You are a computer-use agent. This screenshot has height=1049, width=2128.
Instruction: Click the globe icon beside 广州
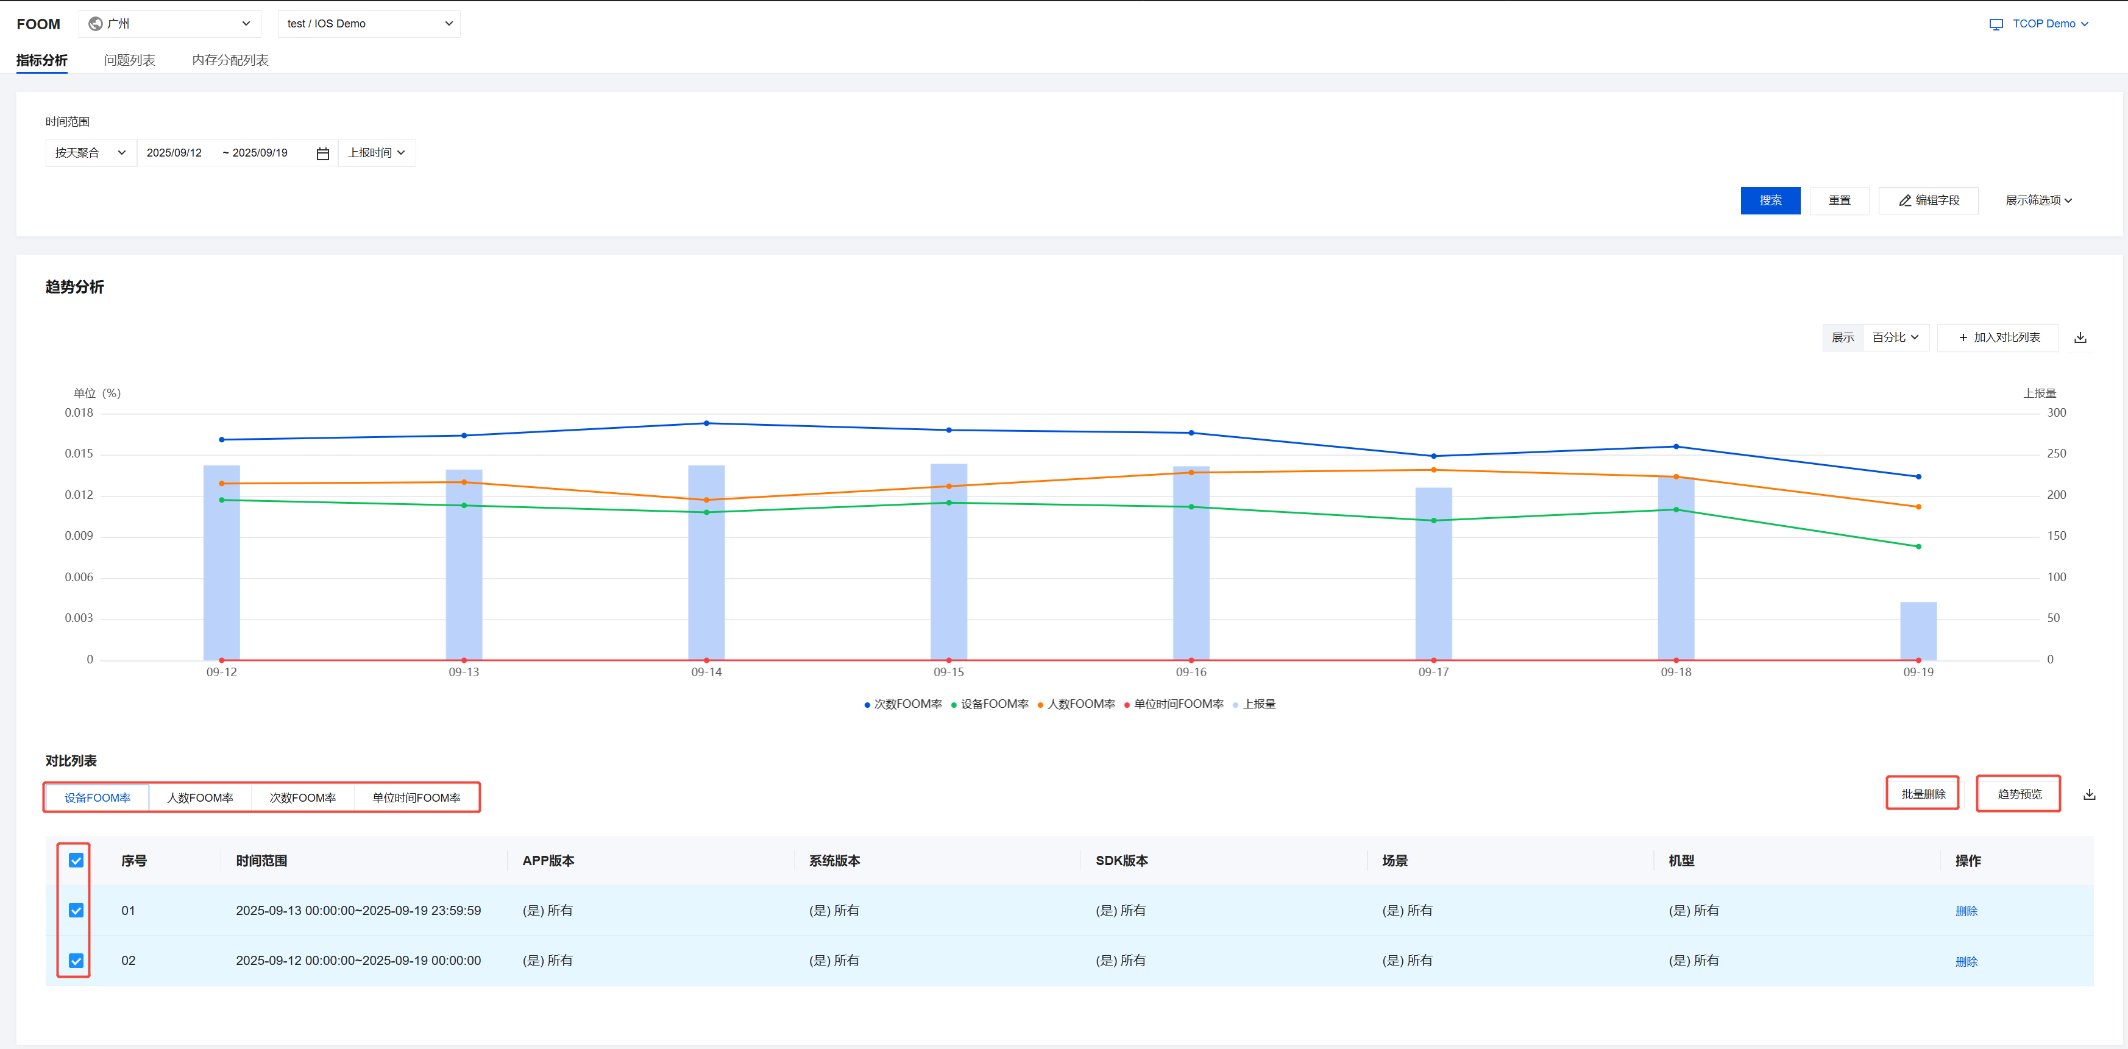pos(96,24)
